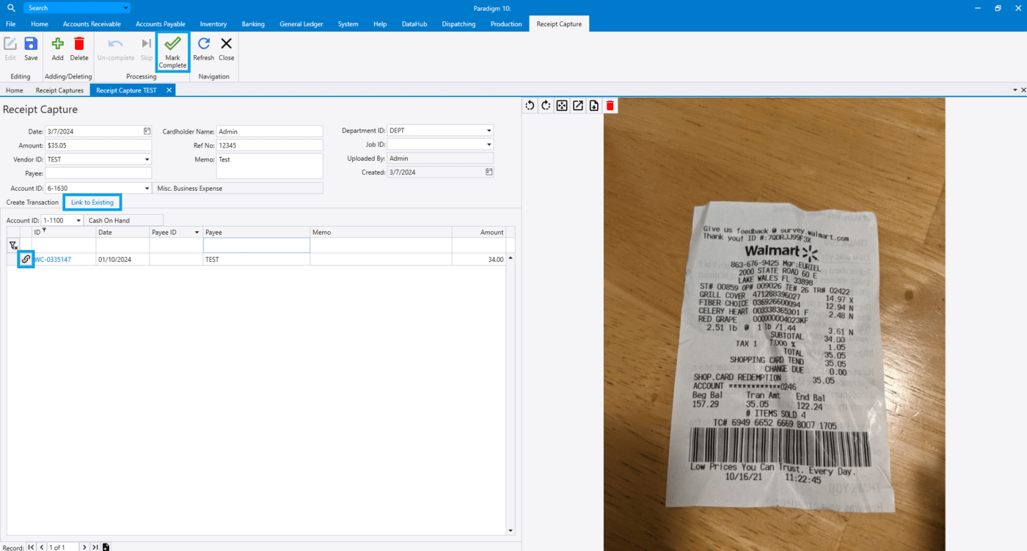Image resolution: width=1027 pixels, height=551 pixels.
Task: Rotate the receipt image counterclockwise
Action: [530, 106]
